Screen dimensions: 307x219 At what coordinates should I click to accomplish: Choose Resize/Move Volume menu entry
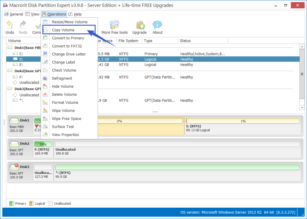pos(69,22)
